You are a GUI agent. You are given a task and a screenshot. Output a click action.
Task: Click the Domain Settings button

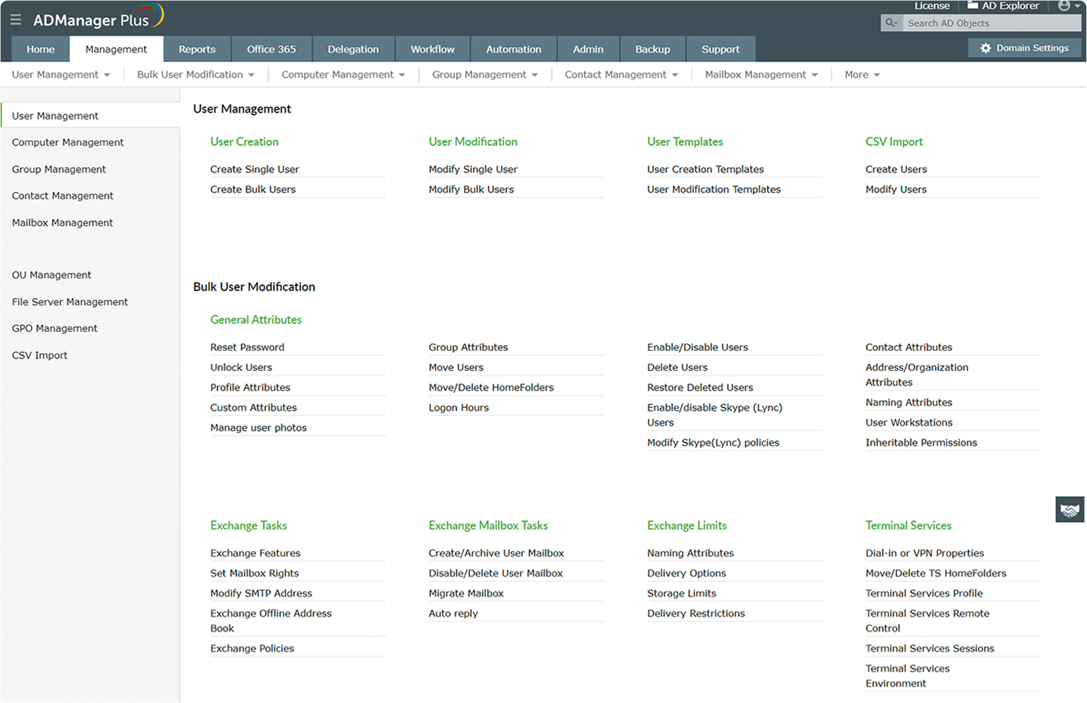click(x=1025, y=48)
